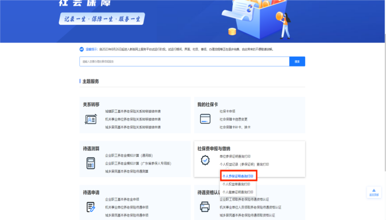Click the 待遇测算 calculator icon
Image resolution: width=386 pixels, height=220 pixels.
click(x=90, y=163)
